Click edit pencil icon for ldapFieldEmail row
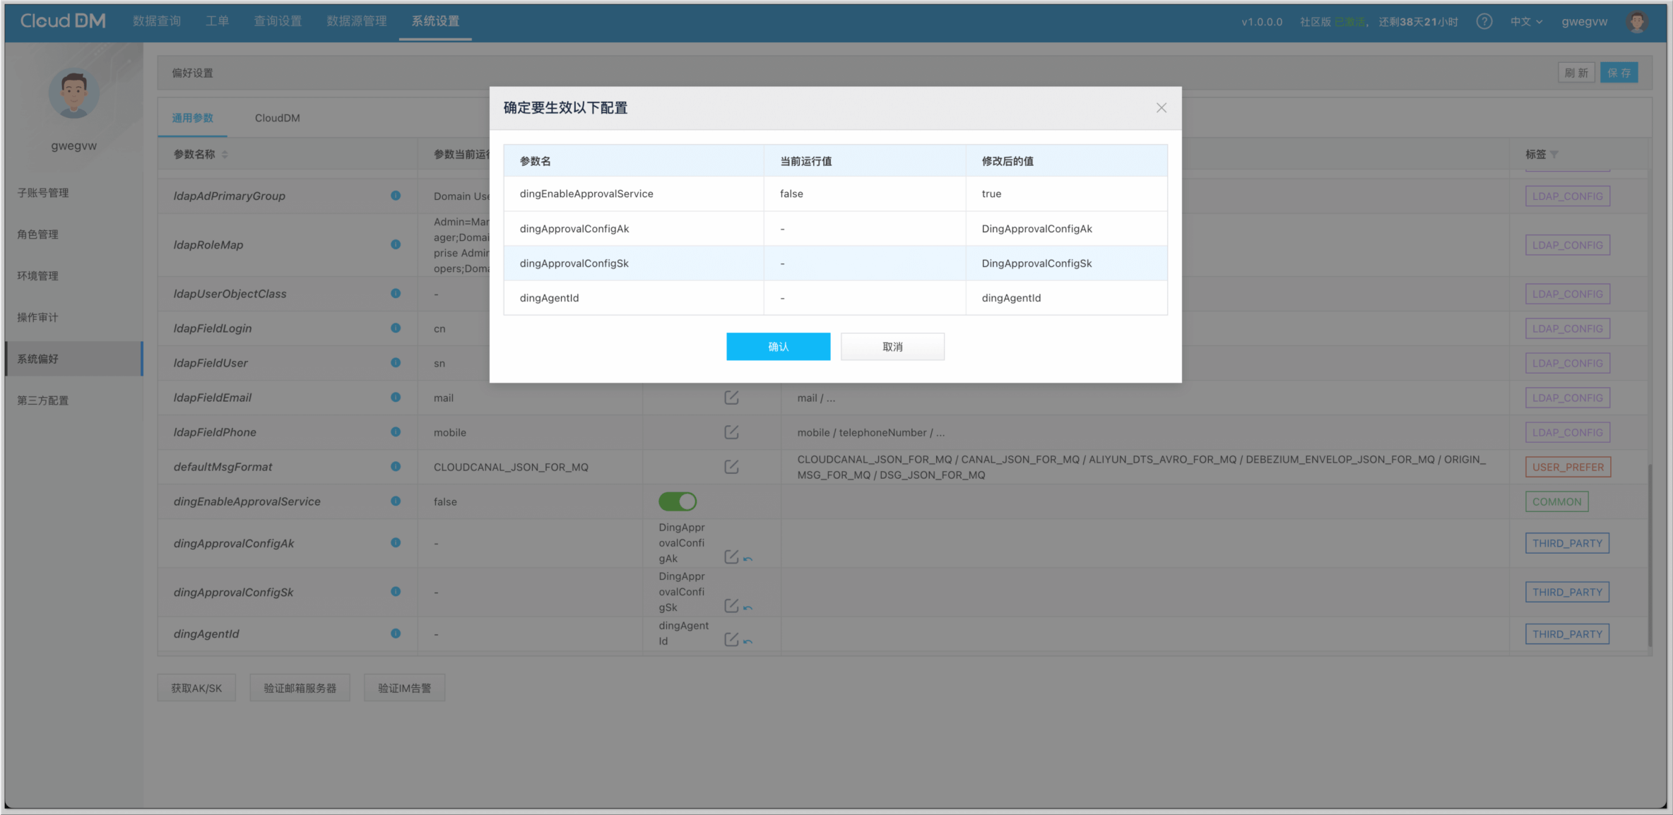 point(731,398)
